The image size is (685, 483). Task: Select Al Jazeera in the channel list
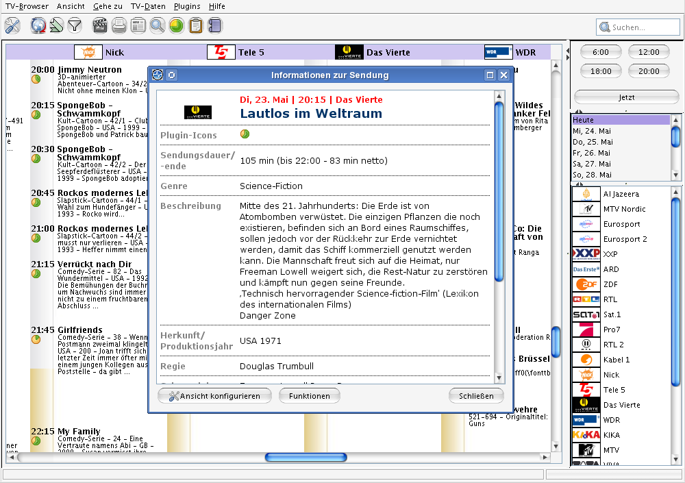(621, 194)
